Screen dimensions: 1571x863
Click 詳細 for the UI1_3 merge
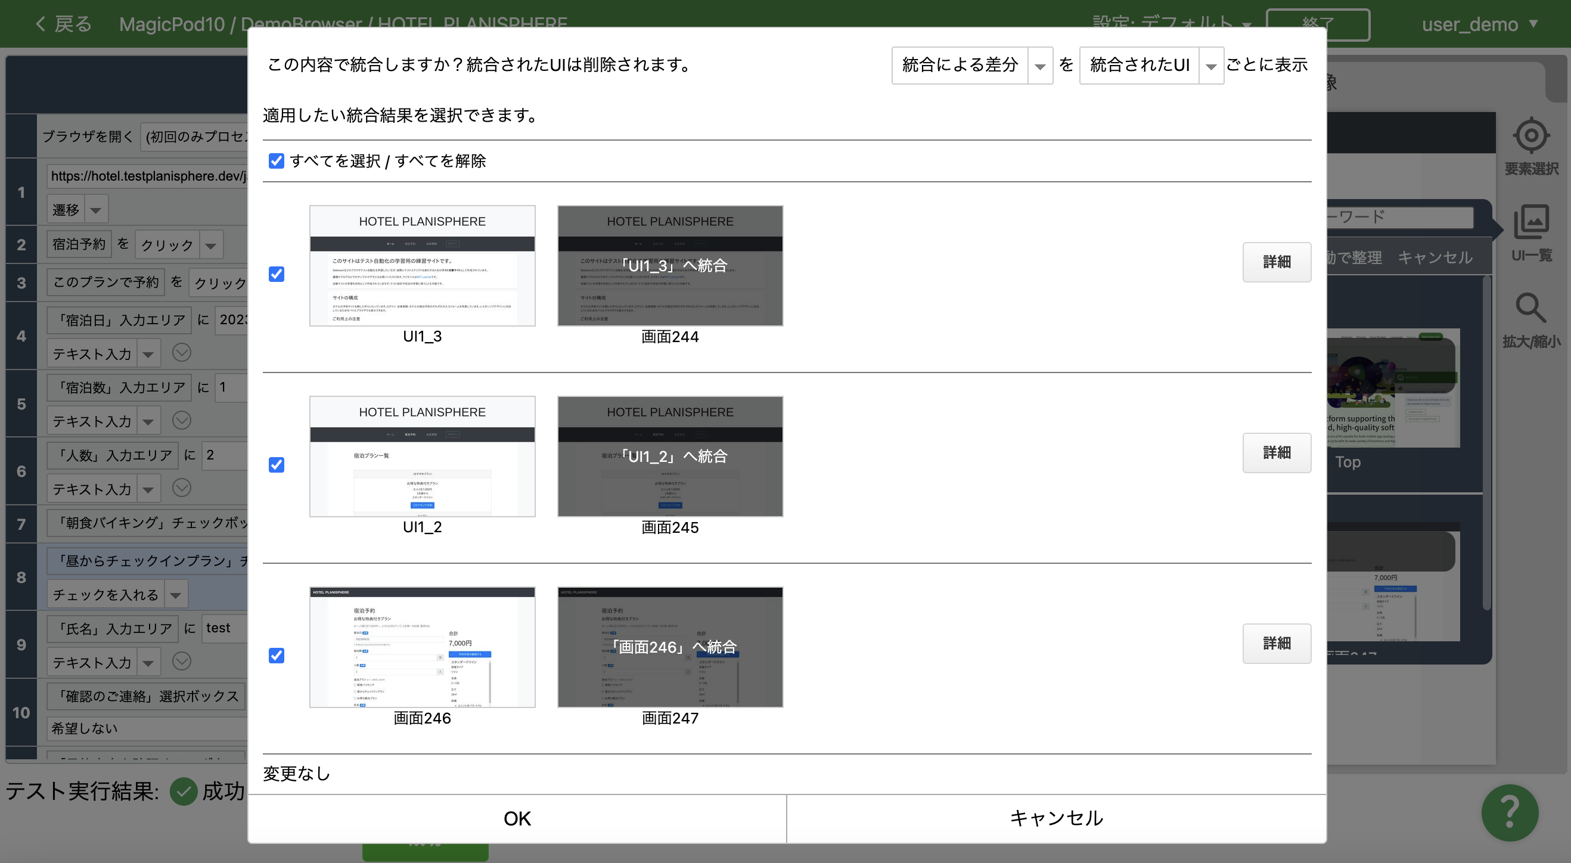pos(1277,262)
